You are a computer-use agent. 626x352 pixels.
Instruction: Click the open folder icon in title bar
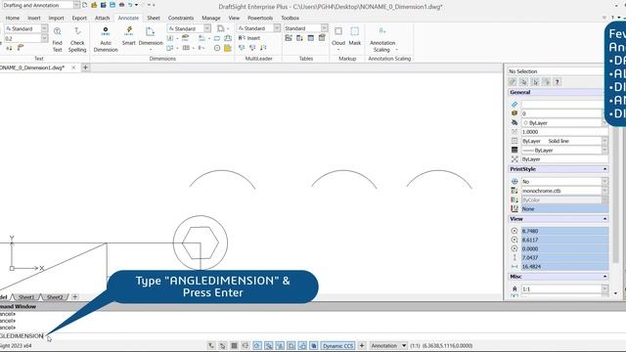click(x=94, y=5)
